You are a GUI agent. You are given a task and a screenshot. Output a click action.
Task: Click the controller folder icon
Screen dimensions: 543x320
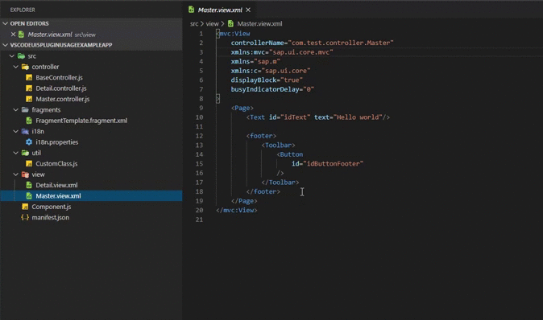[25, 67]
